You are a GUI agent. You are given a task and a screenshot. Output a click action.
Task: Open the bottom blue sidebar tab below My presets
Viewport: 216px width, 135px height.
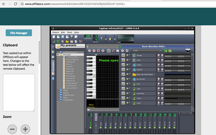53,79
